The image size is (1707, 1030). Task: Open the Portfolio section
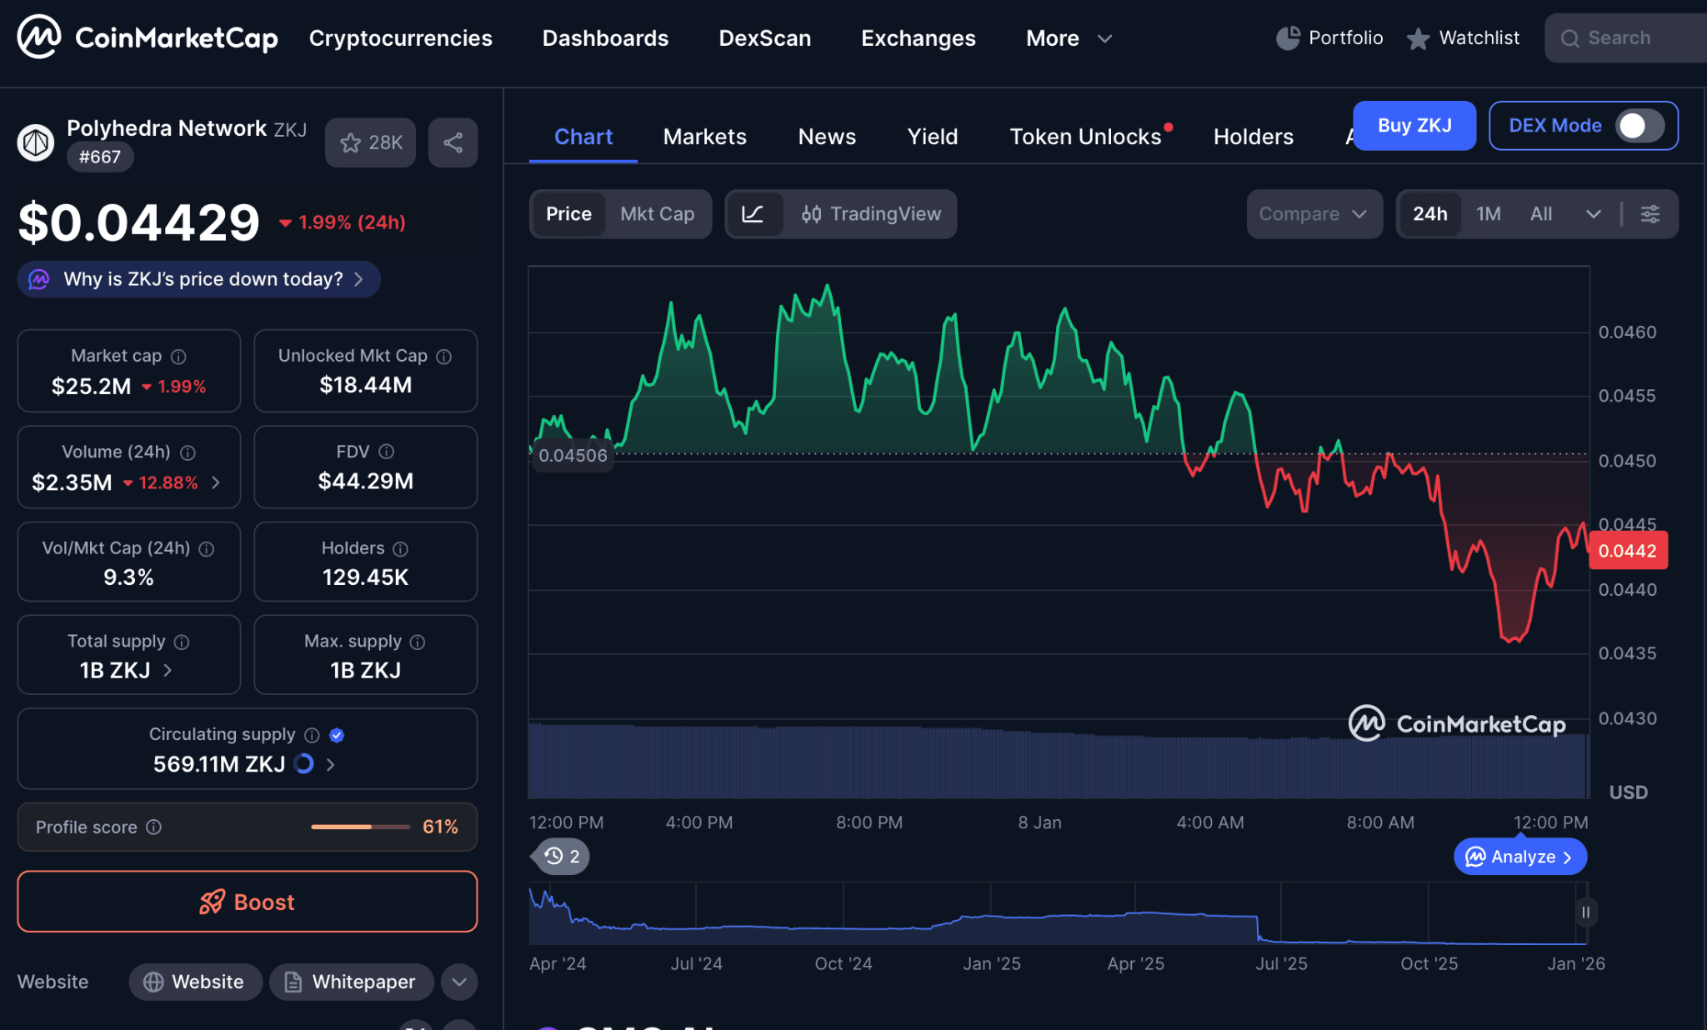1329,37
